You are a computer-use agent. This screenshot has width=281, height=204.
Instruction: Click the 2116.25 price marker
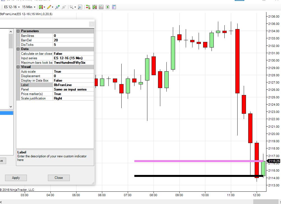(x=273, y=161)
